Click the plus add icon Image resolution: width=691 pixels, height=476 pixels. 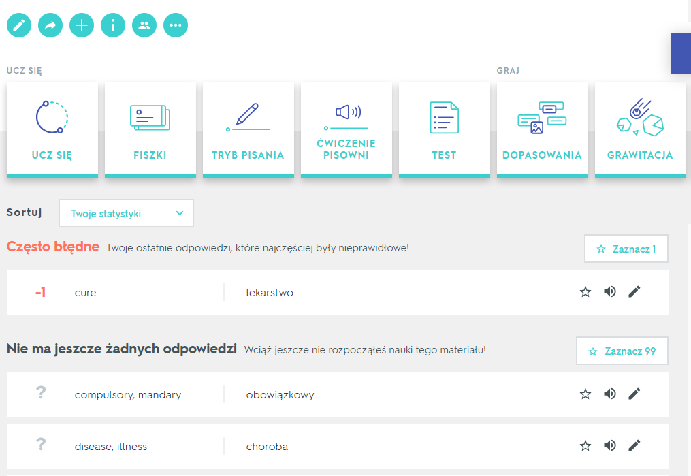82,26
